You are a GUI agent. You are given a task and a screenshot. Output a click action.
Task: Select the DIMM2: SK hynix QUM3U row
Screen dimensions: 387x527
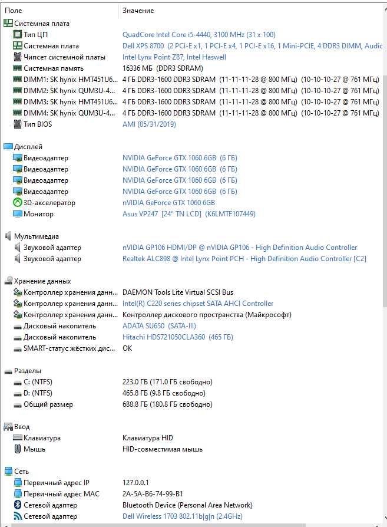[191, 90]
